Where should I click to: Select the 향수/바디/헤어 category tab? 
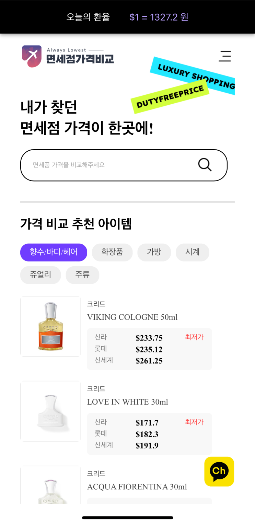pos(54,252)
